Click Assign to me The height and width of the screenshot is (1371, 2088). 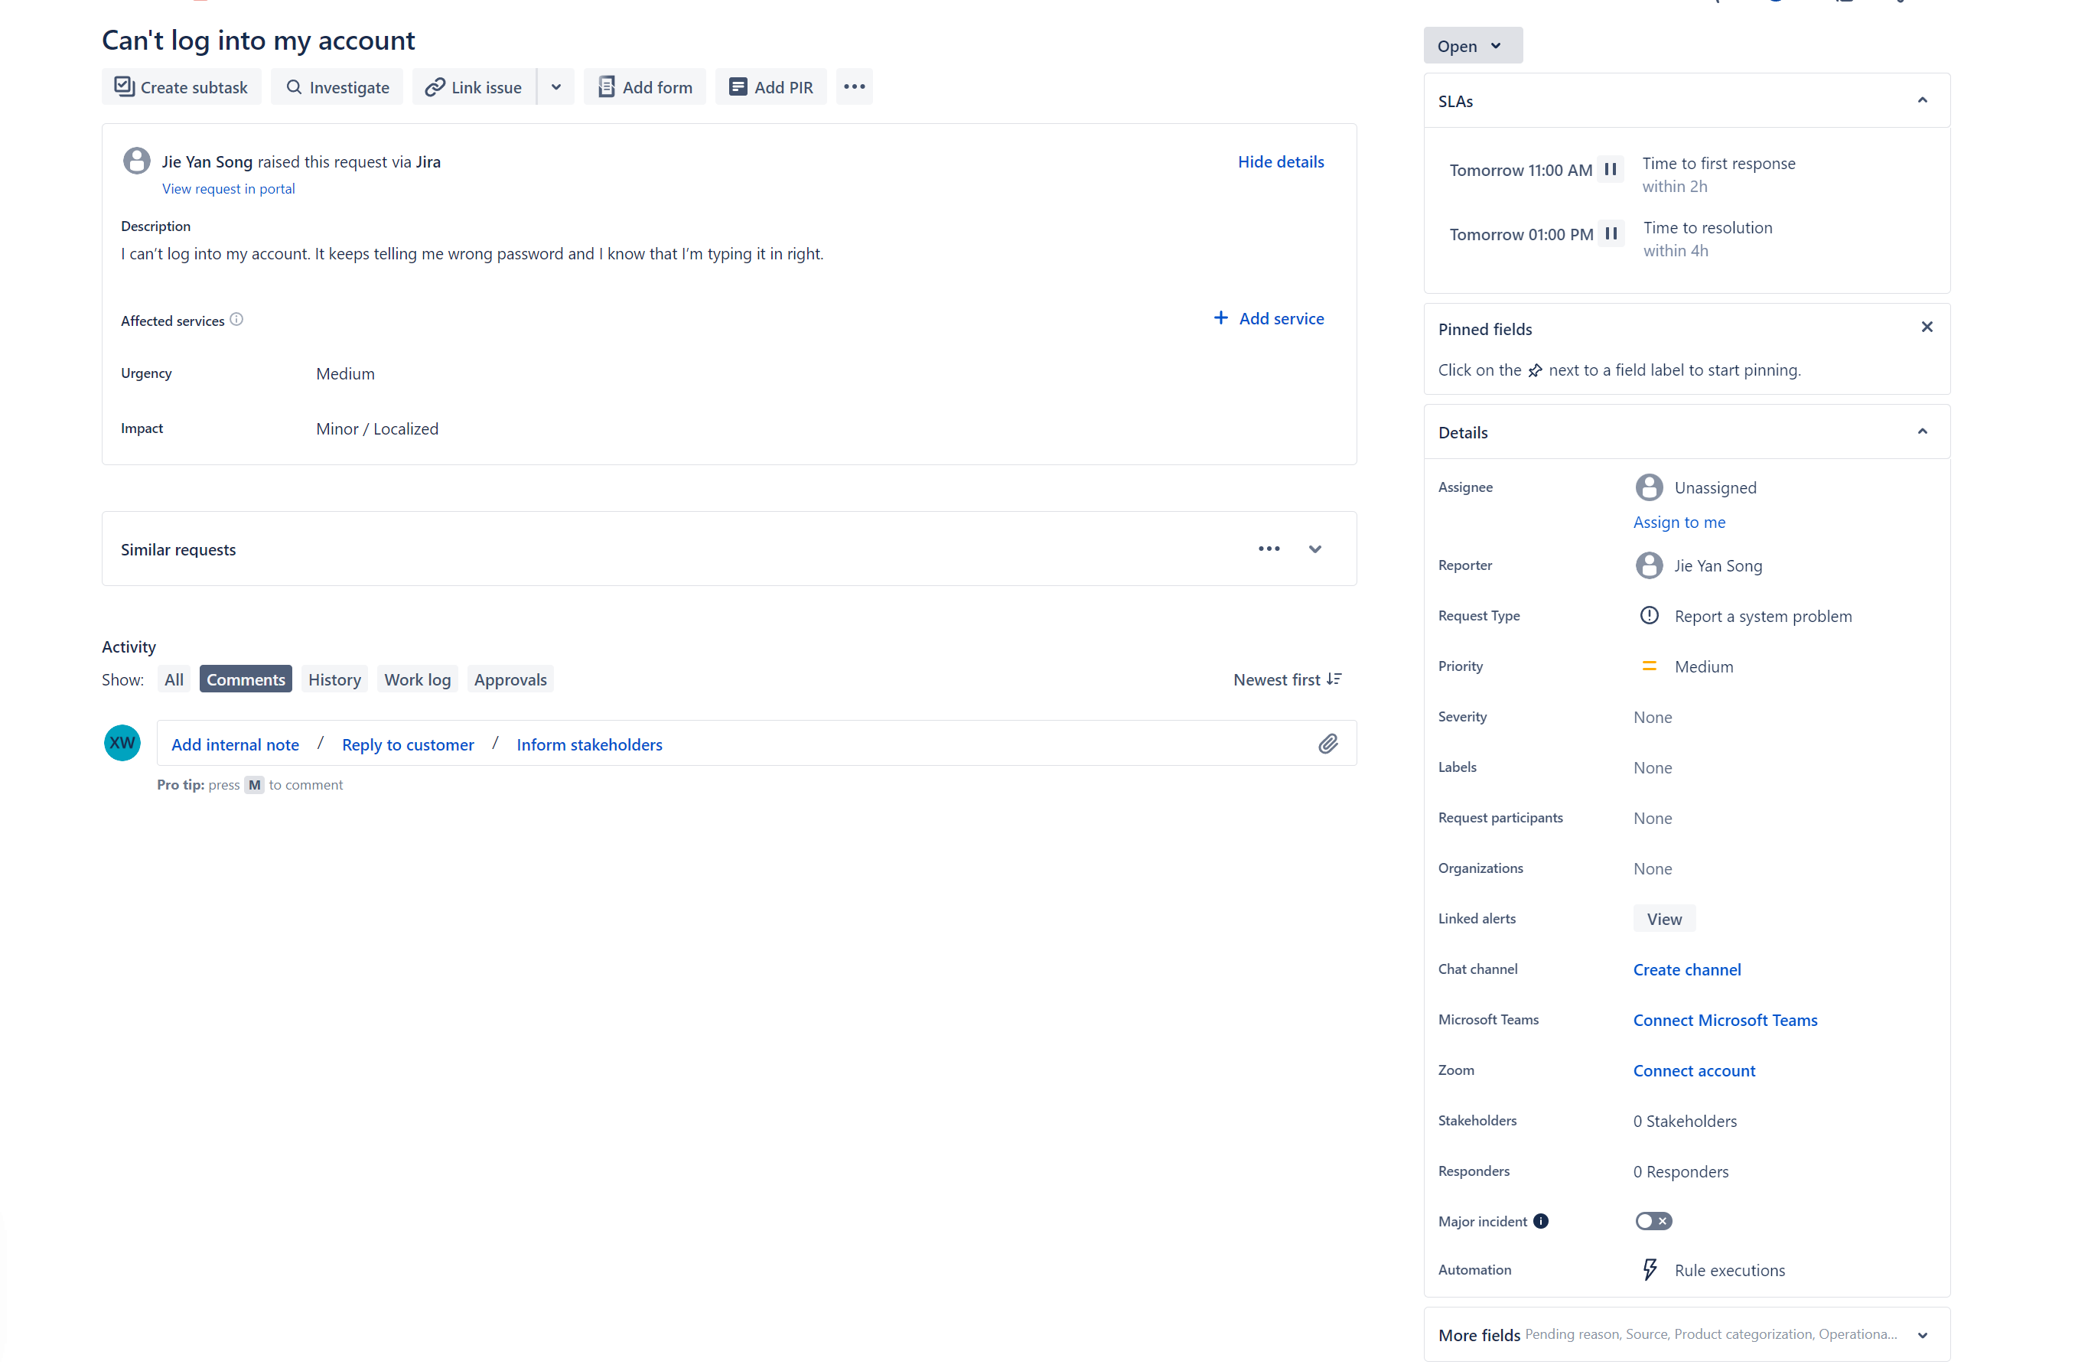pos(1679,522)
